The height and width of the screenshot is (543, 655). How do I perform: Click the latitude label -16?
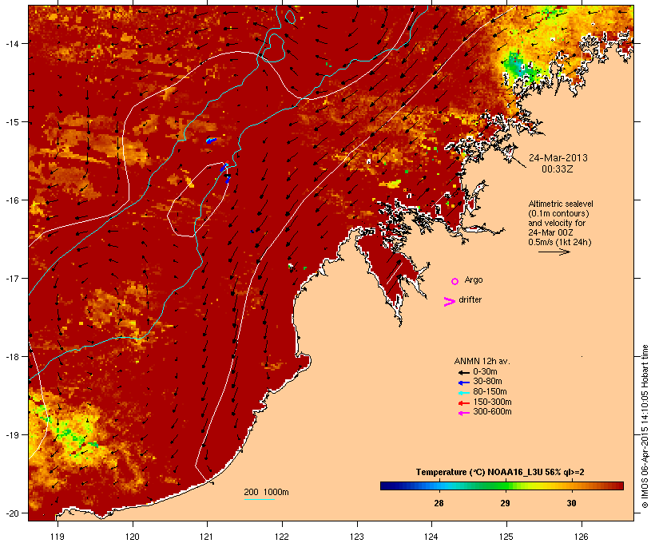click(x=11, y=200)
